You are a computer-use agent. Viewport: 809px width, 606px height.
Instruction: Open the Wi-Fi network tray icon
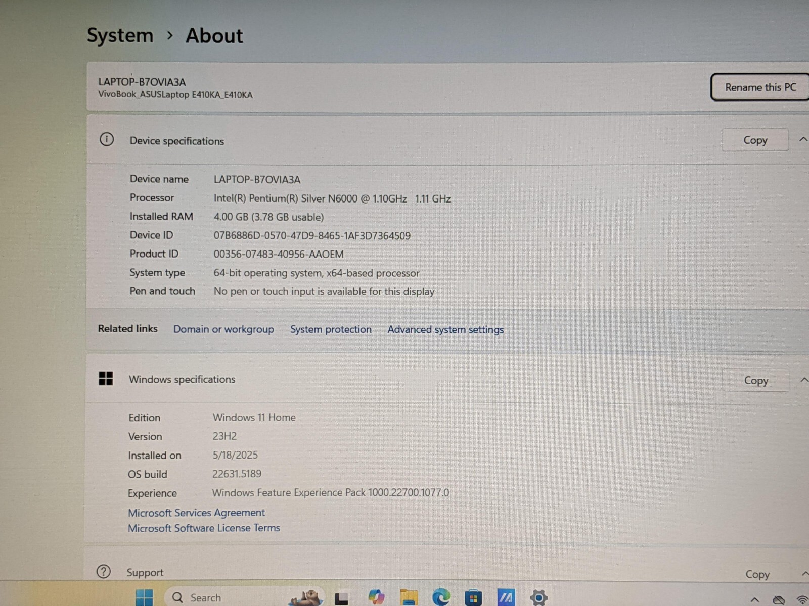802,600
